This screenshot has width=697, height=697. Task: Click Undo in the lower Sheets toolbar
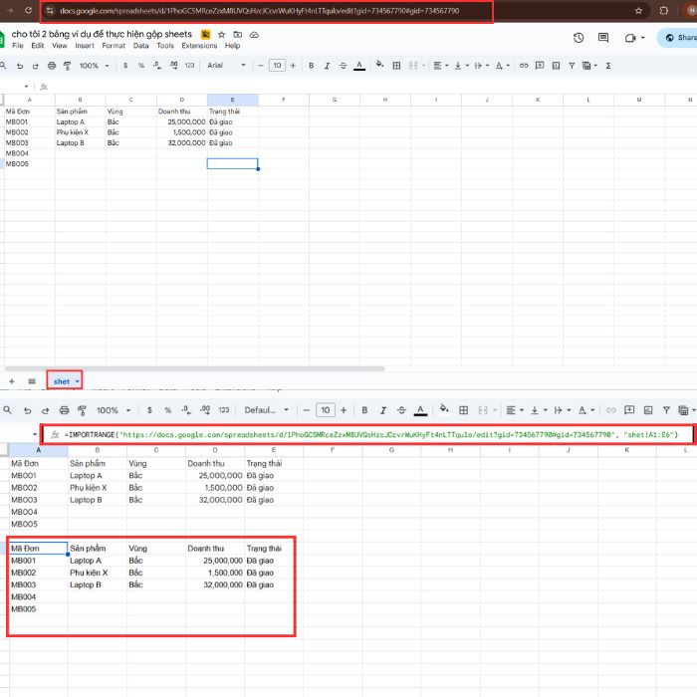pyautogui.click(x=28, y=410)
